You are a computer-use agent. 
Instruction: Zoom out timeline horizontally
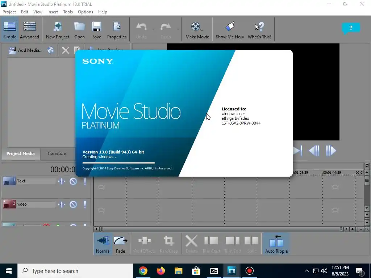pos(360,229)
